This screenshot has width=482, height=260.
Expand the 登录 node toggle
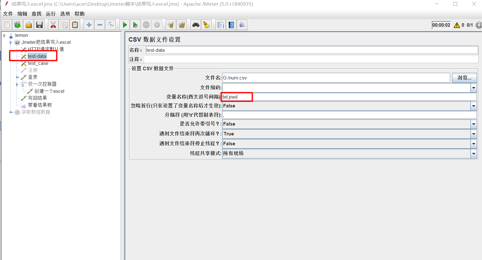pos(17,77)
